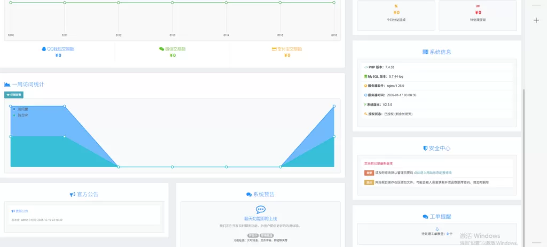Image resolution: width=547 pixels, height=247 pixels.
Task: Toggle the 独立IP chart legend series
Action: pos(22,115)
